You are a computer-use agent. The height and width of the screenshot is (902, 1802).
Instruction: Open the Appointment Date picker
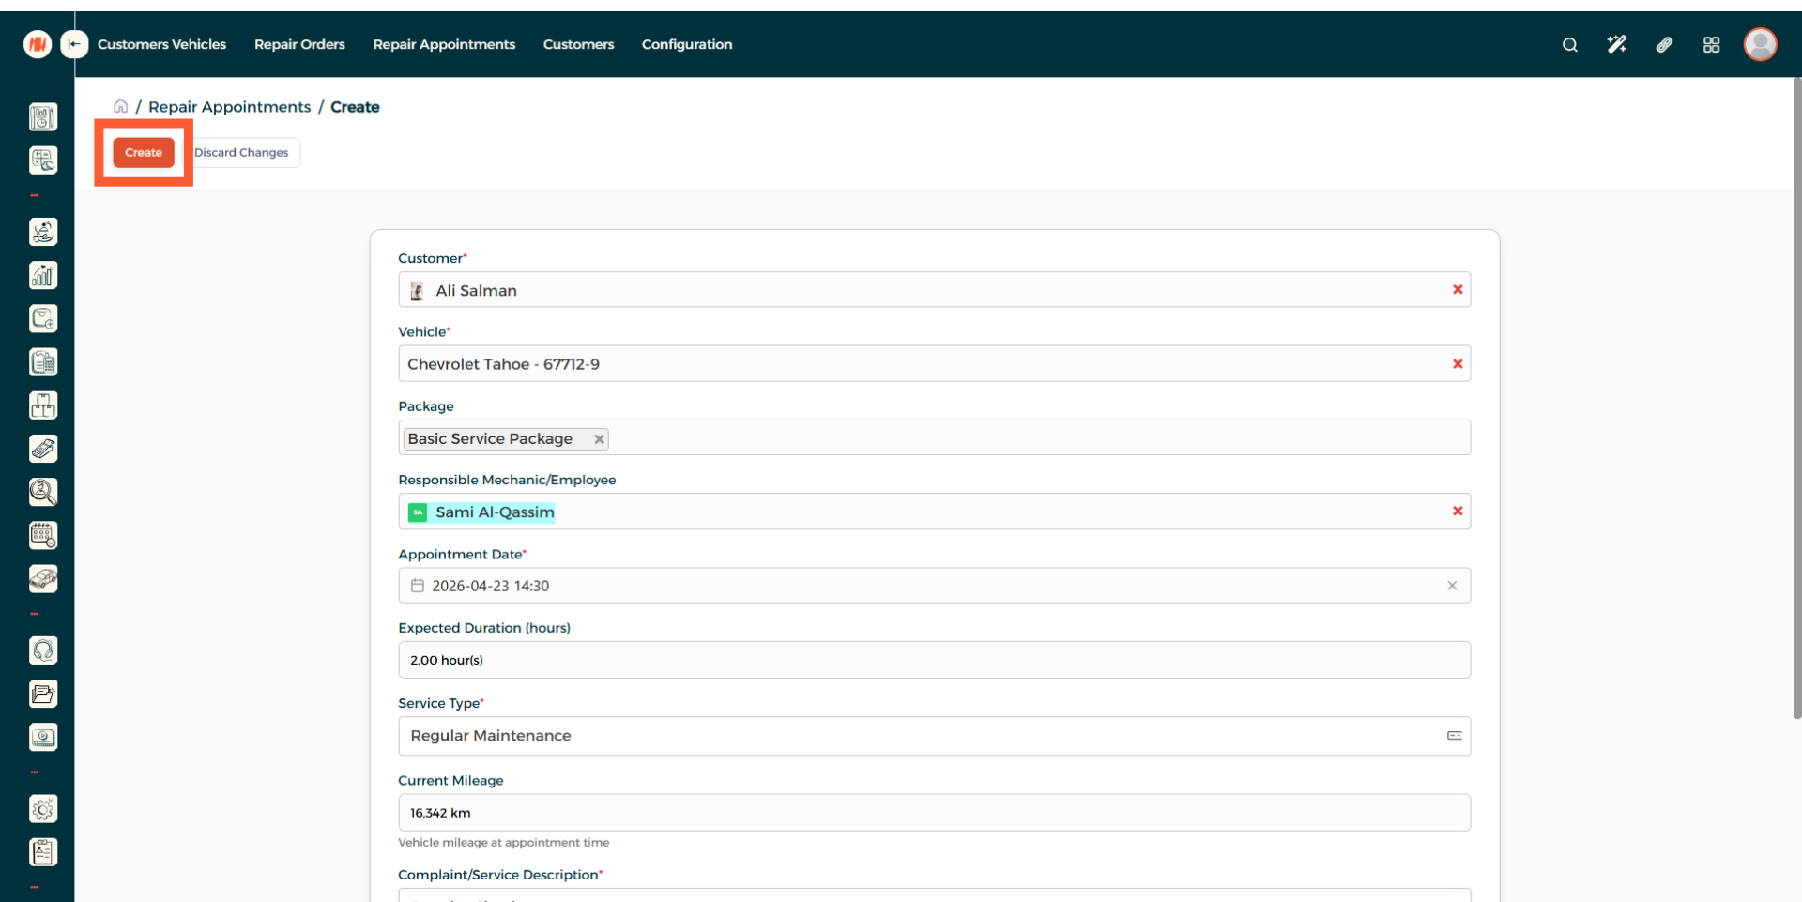click(920, 586)
